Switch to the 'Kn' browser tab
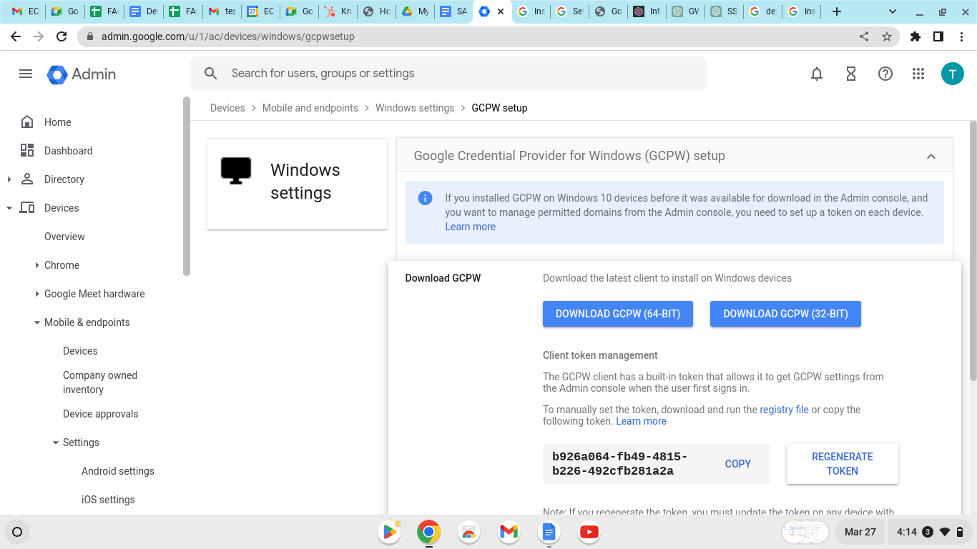 338,11
